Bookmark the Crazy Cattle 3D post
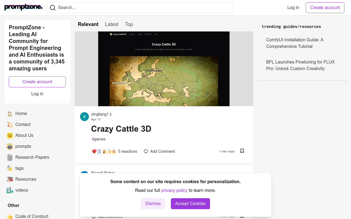351x219 pixels. (242, 151)
